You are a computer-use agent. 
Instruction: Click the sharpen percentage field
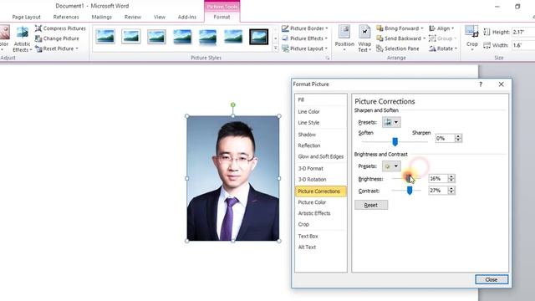click(x=445, y=138)
